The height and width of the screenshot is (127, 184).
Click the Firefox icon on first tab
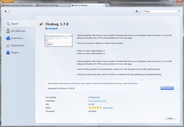pos(3,5)
